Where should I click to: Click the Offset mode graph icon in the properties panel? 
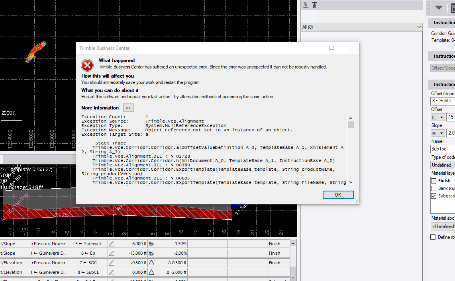point(434,117)
